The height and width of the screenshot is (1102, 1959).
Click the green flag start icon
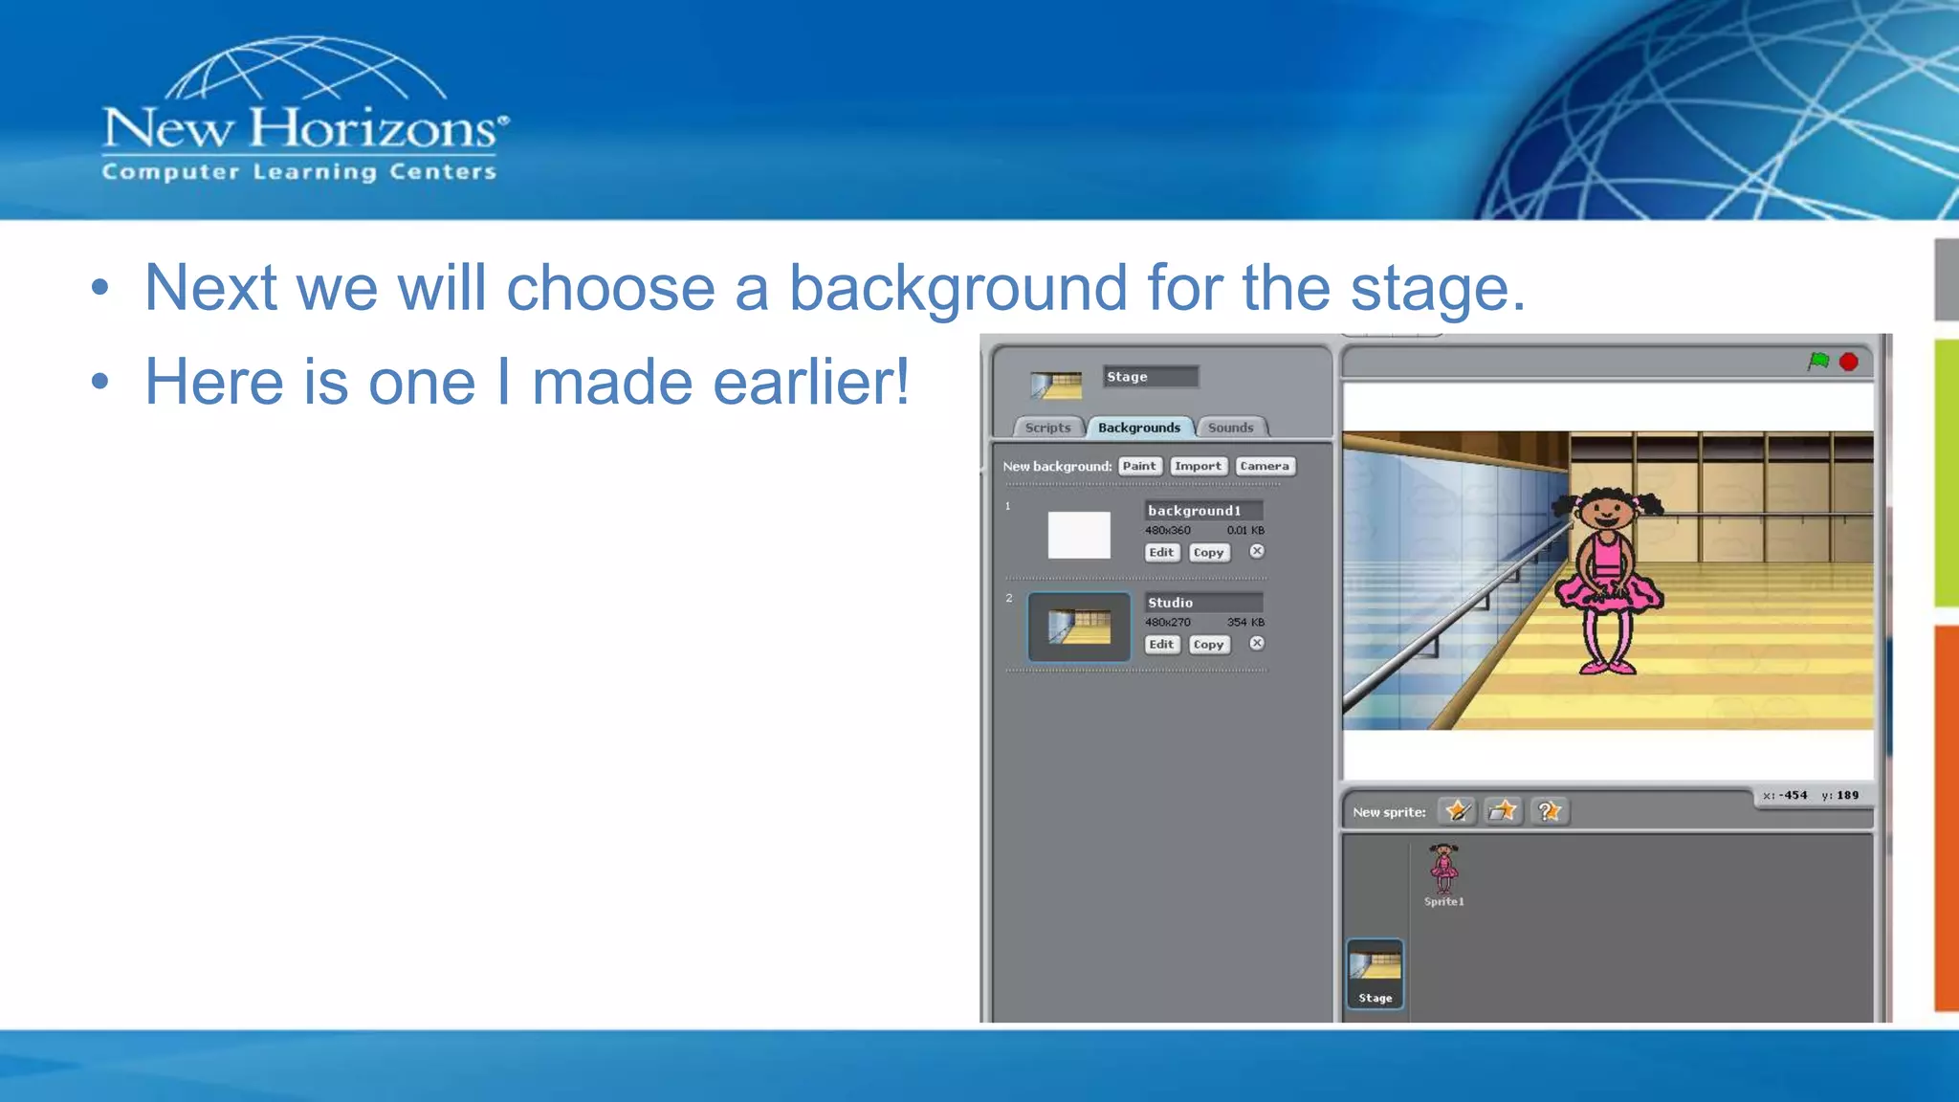[1818, 361]
